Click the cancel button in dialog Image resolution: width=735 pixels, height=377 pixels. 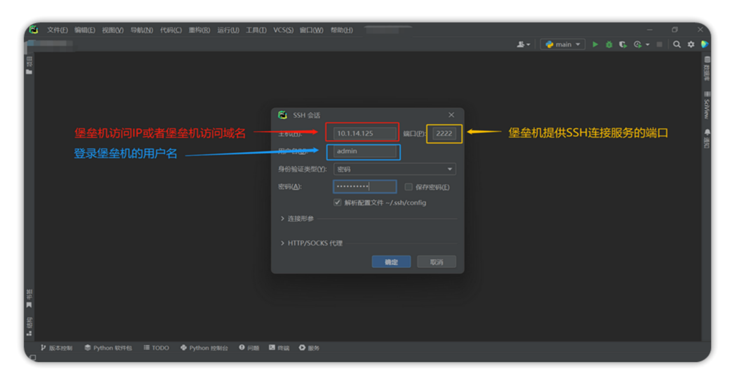436,262
